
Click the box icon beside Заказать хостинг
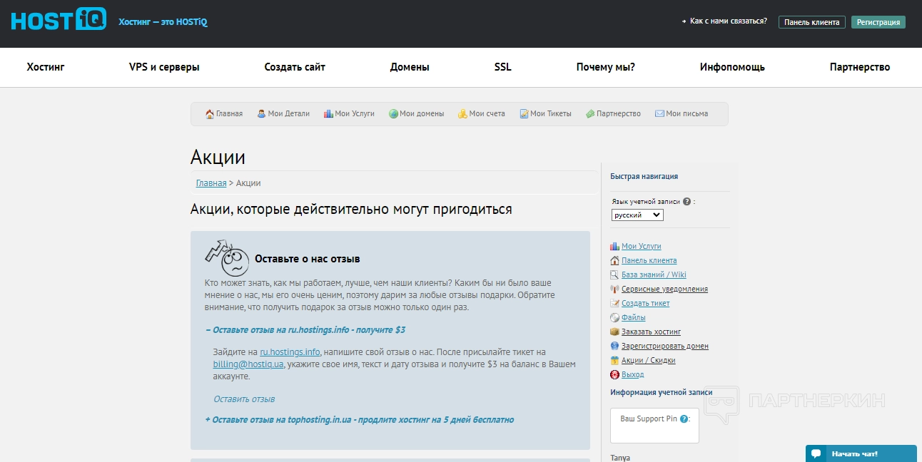[614, 332]
